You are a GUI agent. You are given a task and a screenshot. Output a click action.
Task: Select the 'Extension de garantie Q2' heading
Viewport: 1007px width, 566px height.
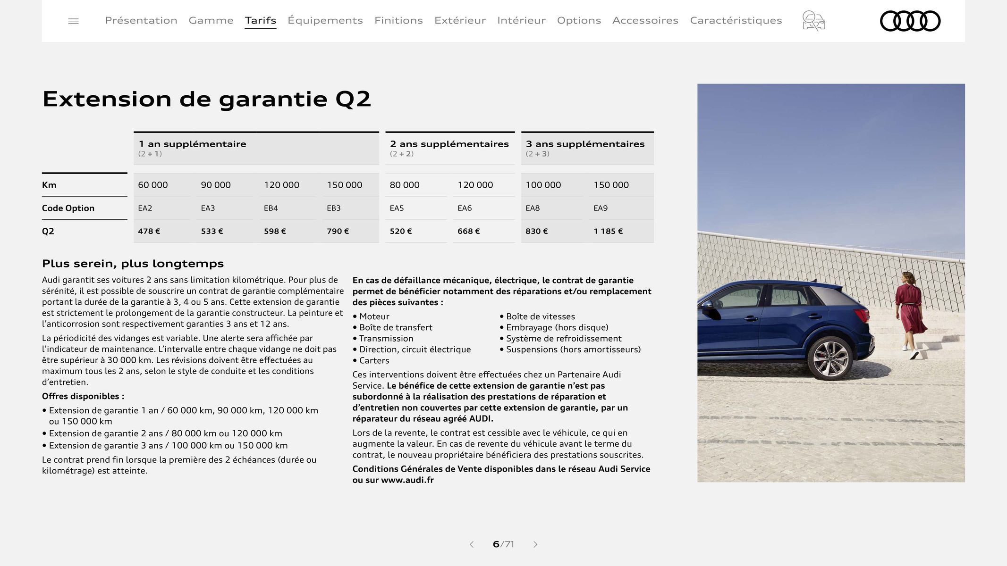pos(207,99)
